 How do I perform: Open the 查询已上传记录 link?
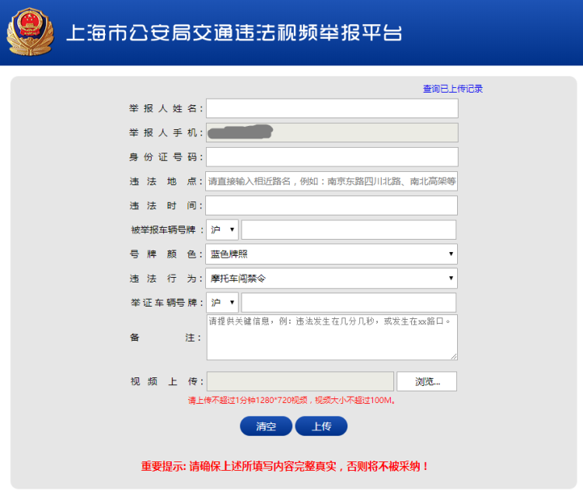point(452,89)
